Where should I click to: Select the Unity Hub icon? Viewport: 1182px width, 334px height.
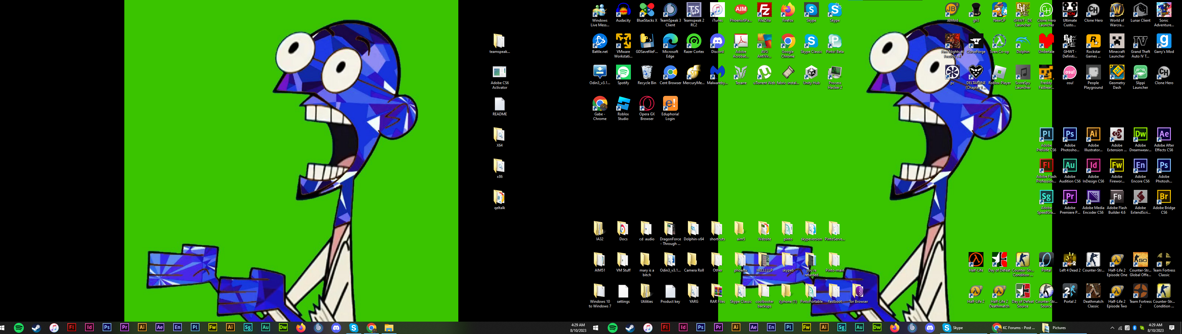(811, 75)
